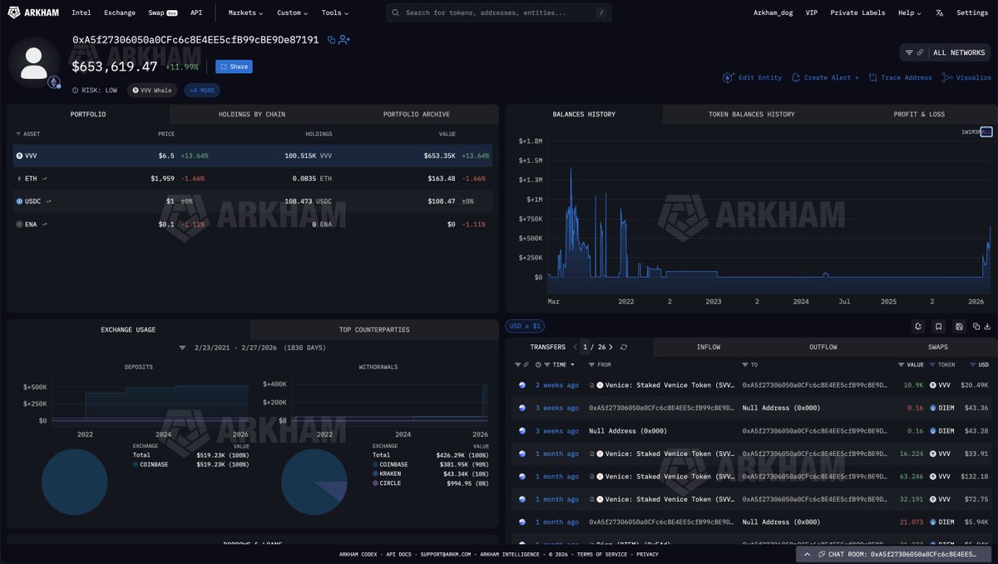
Task: Go to previous transfers page arrow
Action: (574, 347)
